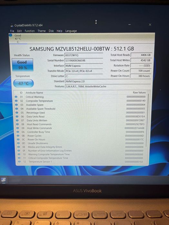Click the status icon for Critical Warning
This screenshot has width=169, height=225.
point(16,97)
